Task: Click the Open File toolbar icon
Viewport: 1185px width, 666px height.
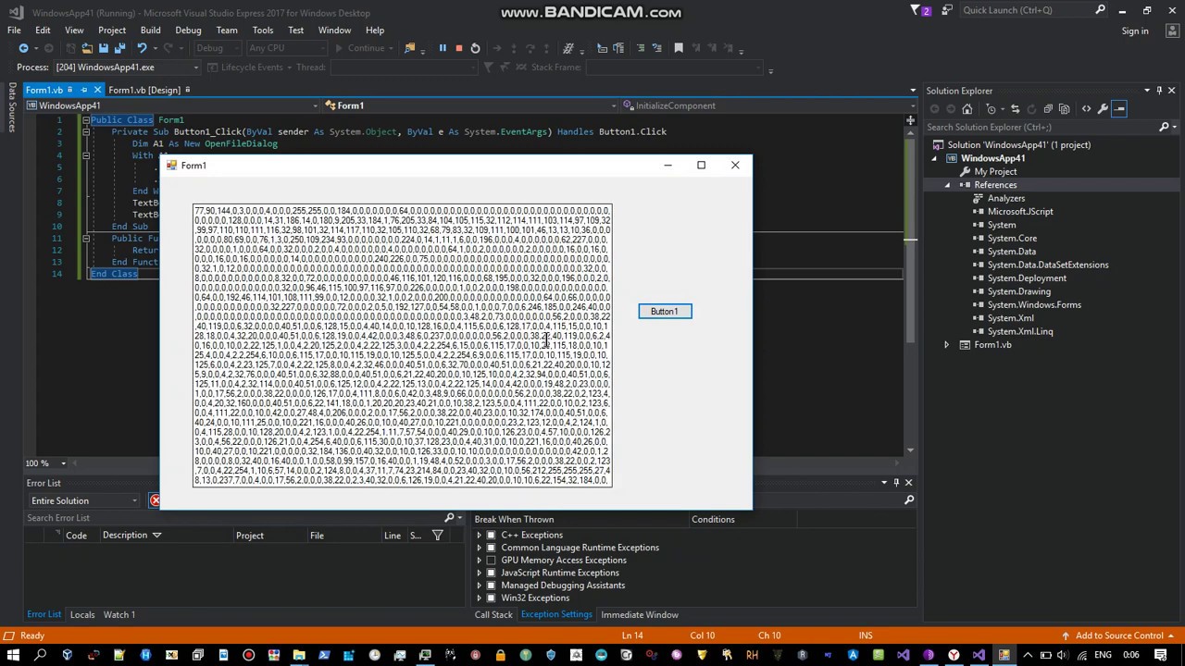Action: (87, 48)
